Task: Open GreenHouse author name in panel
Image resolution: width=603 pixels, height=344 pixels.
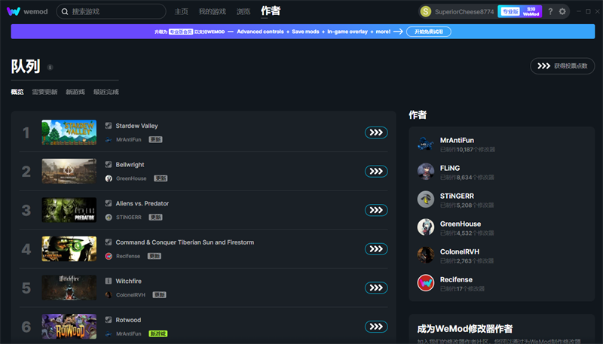Action: pos(461,224)
